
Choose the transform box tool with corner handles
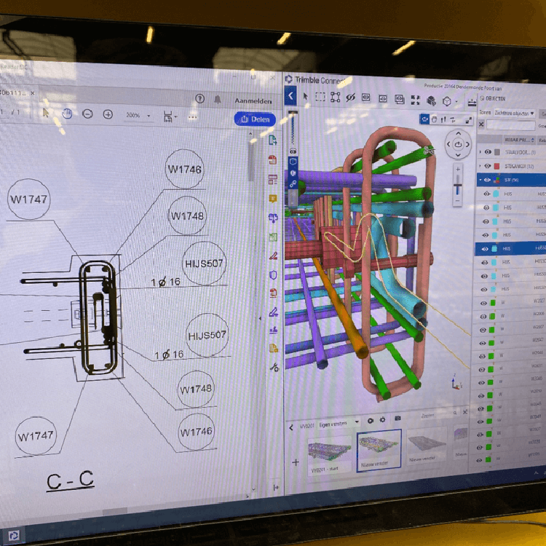tap(335, 97)
